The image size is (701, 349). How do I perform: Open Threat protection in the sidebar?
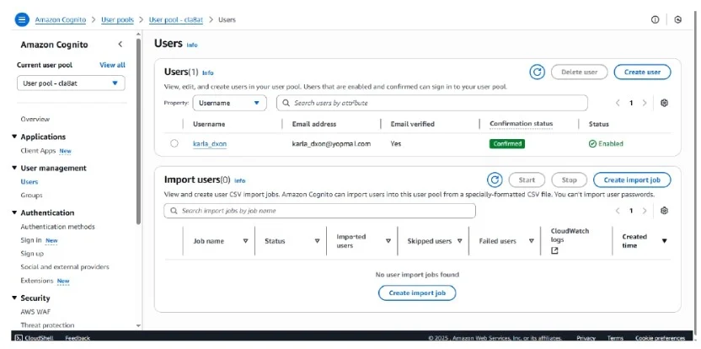click(47, 325)
